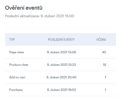Click empty area of Page view row
This screenshot has width=116, height=99.
tap(35, 52)
